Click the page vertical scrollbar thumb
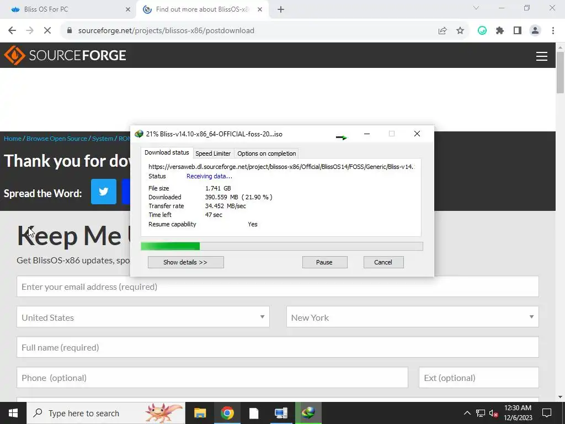The width and height of the screenshot is (565, 424). click(x=561, y=72)
